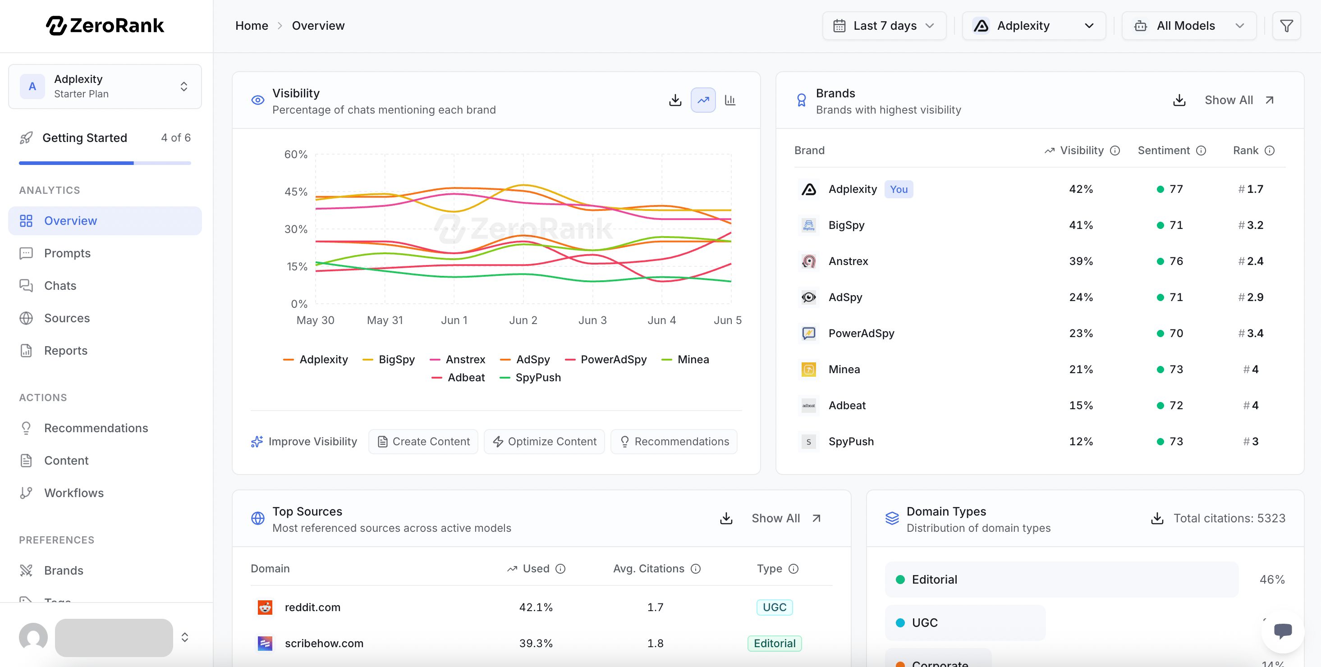This screenshot has width=1321, height=667.
Task: Click the Minea brand logo
Action: [809, 370]
